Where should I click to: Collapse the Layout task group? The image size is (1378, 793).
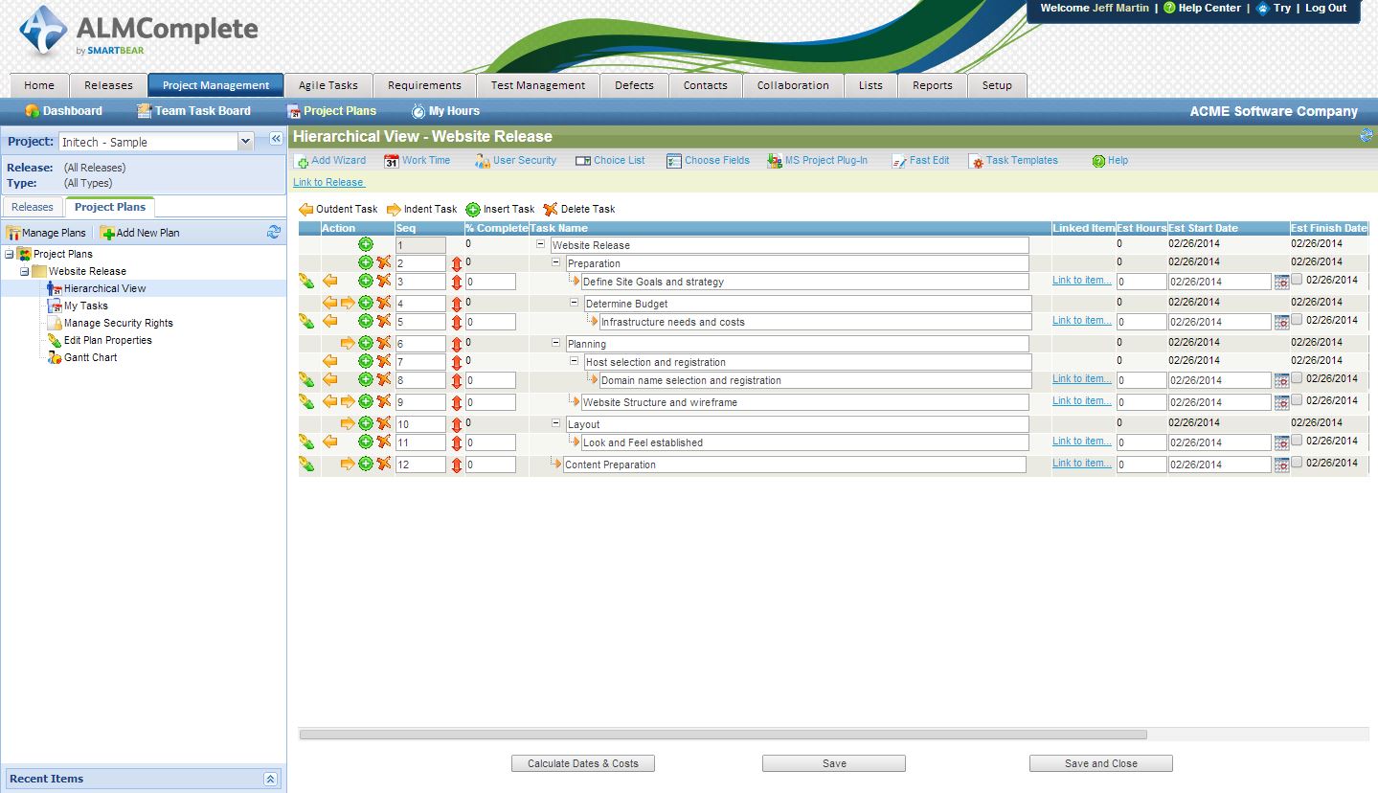click(x=556, y=423)
